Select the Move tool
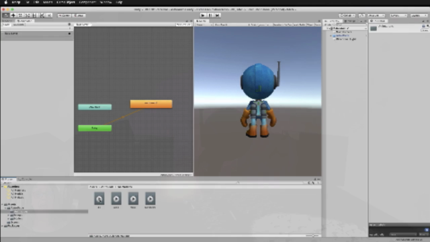 pos(13,15)
